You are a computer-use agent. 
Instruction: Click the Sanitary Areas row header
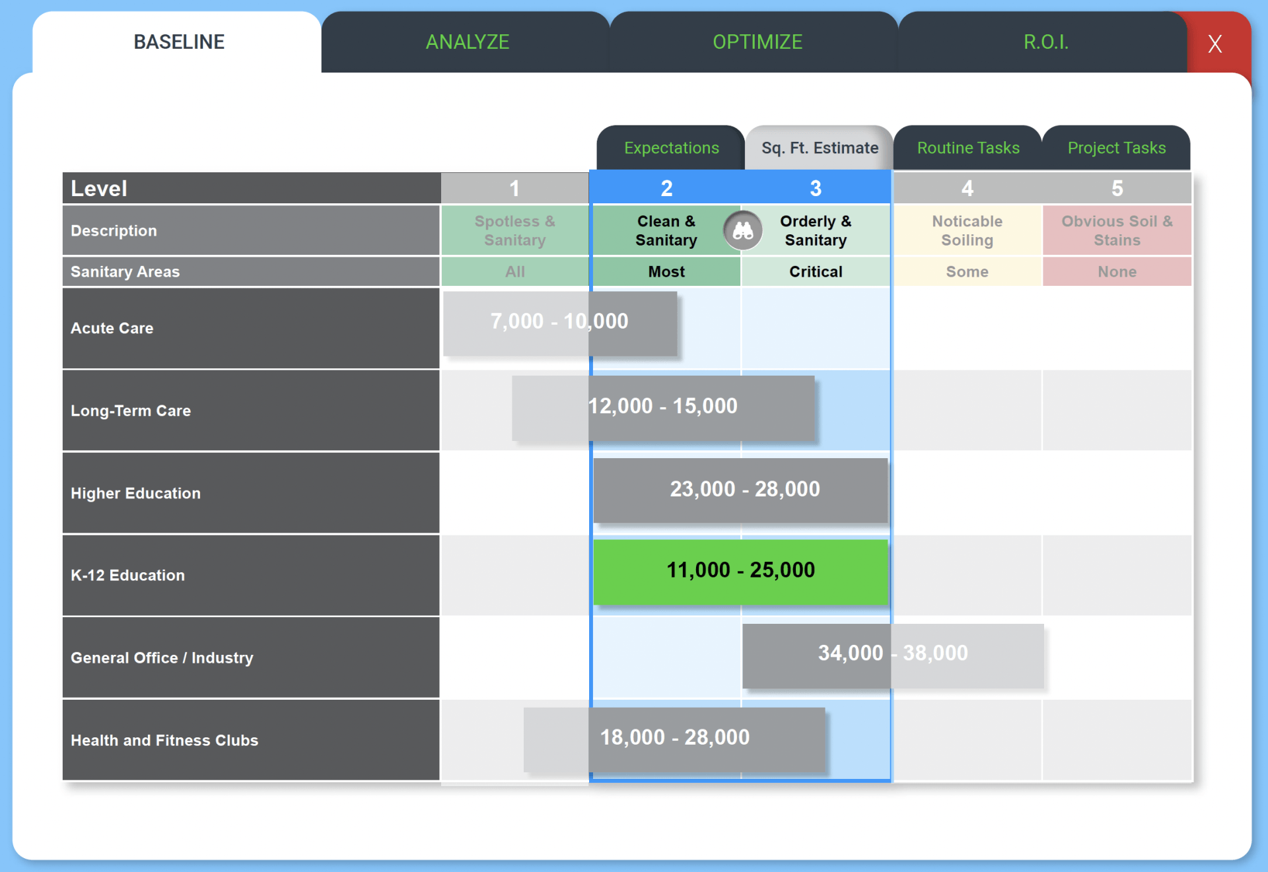pyautogui.click(x=251, y=271)
